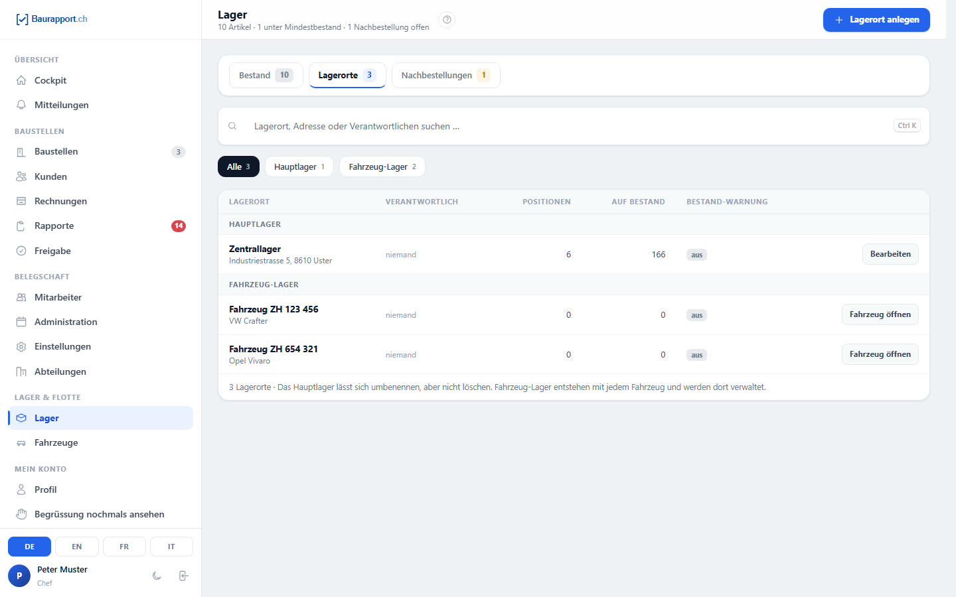Click Begrüssung nochmals ansehen
Screen dimensions: 956x597
coord(100,514)
